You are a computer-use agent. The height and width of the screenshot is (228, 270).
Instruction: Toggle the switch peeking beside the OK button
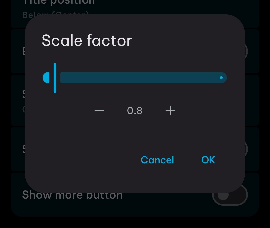pos(246,149)
